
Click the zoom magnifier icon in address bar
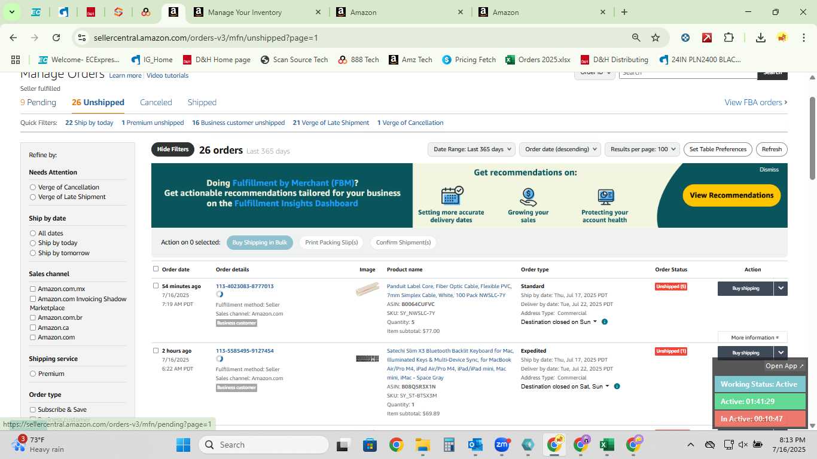tap(636, 38)
